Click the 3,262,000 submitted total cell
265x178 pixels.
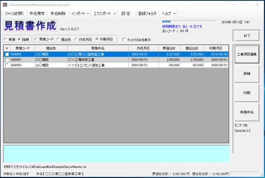(x=192, y=54)
